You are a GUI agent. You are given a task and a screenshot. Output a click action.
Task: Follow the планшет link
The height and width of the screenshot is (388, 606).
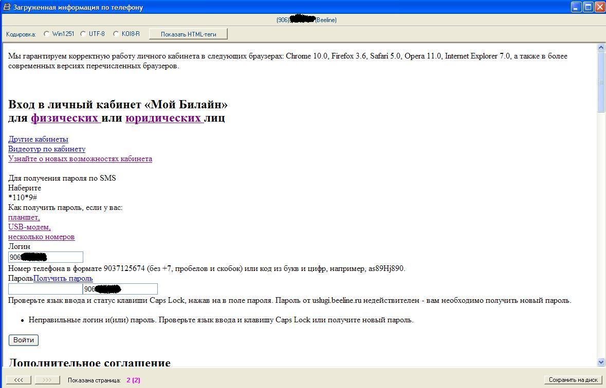(x=24, y=217)
